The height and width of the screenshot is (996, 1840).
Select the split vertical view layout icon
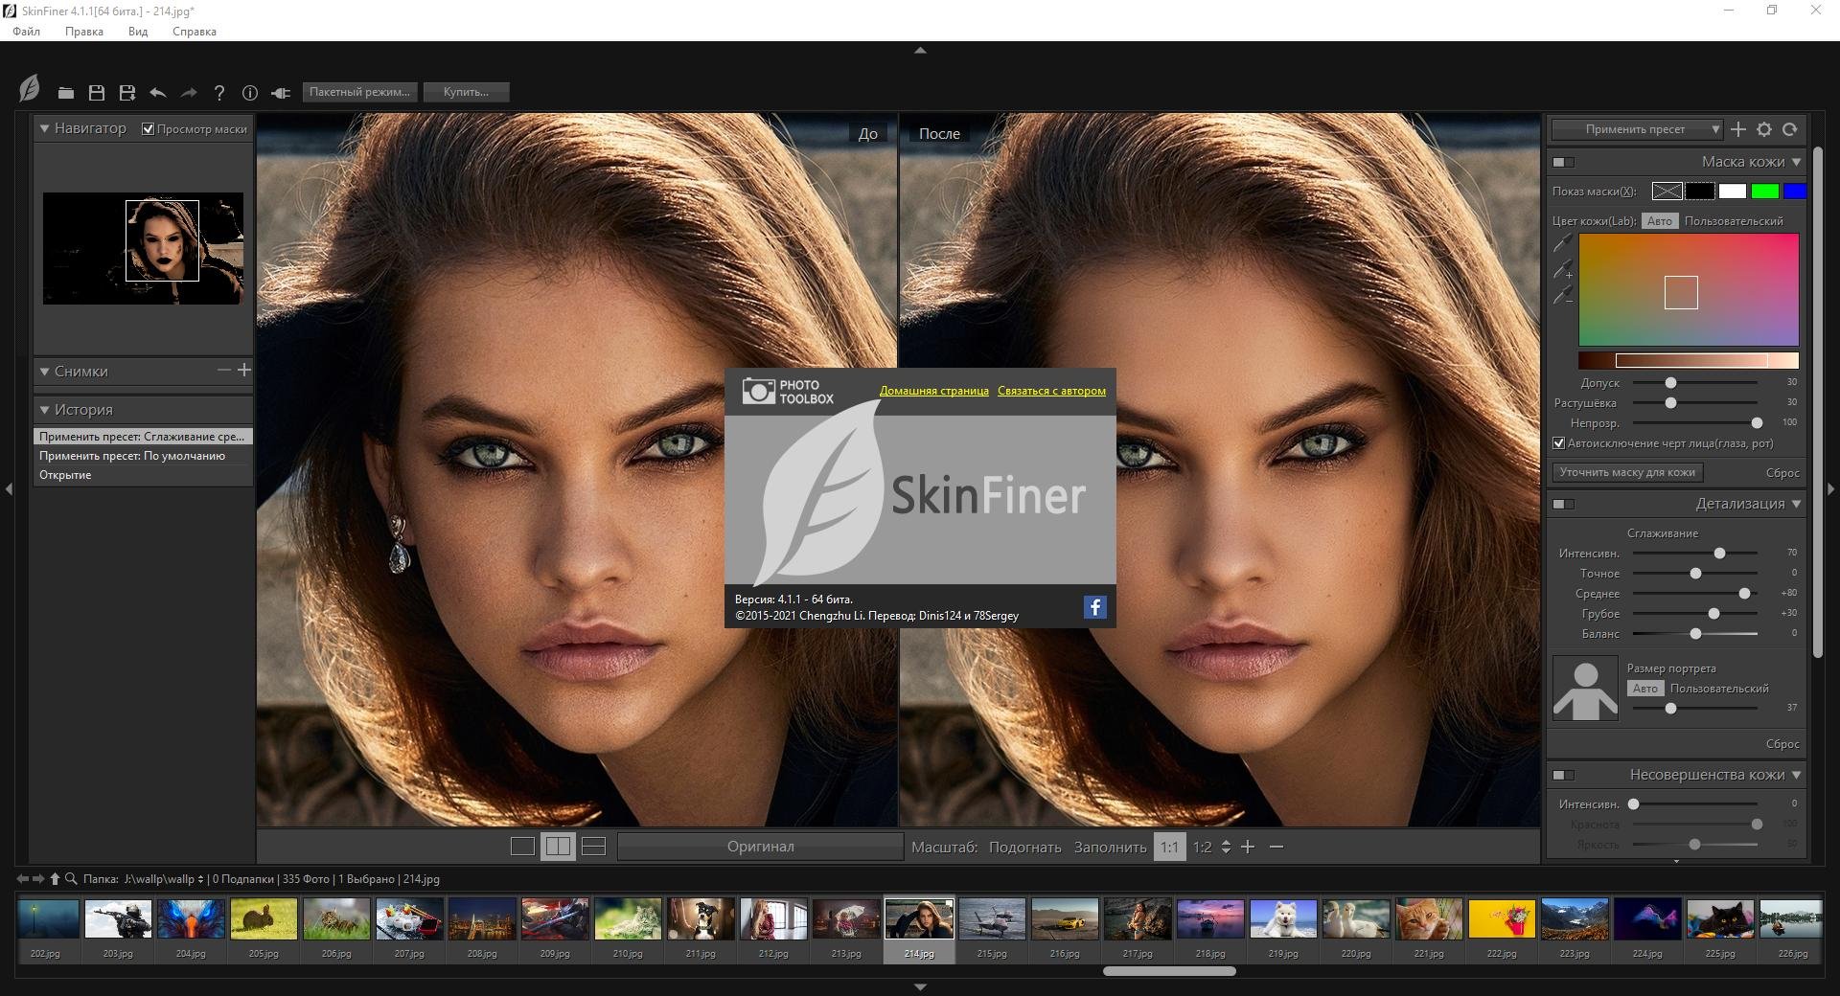(x=558, y=847)
